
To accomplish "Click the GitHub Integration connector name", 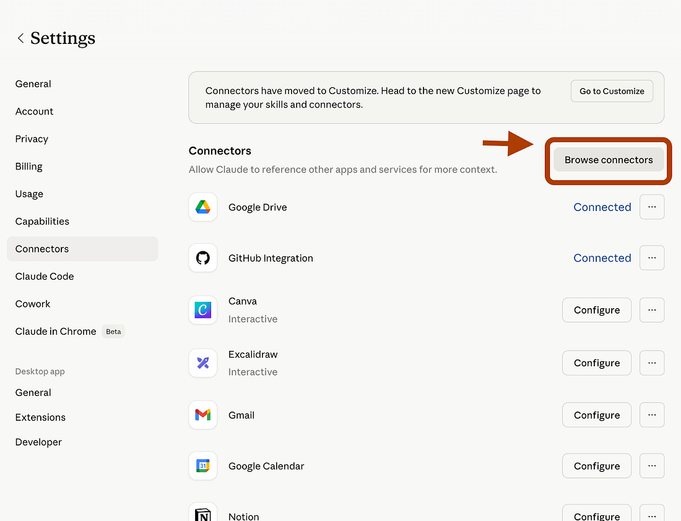I will [x=271, y=258].
